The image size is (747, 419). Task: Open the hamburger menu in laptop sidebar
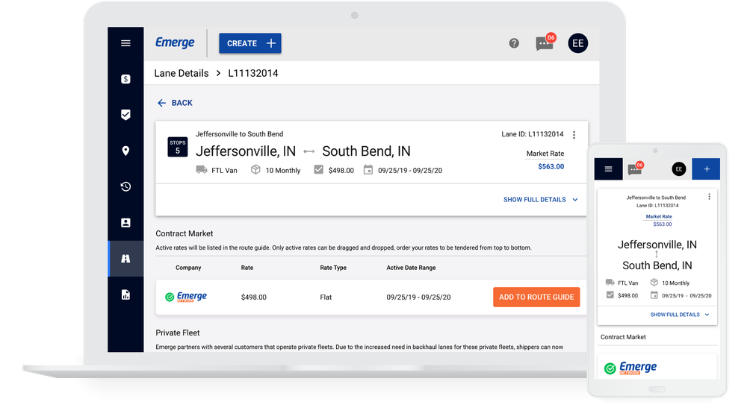[125, 43]
